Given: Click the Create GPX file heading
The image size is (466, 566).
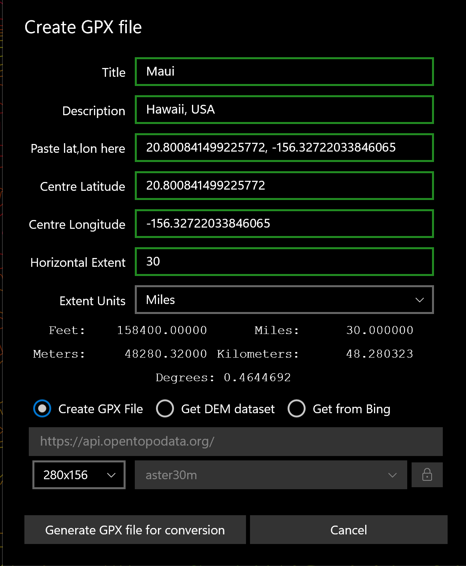Looking at the screenshot, I should [x=83, y=27].
